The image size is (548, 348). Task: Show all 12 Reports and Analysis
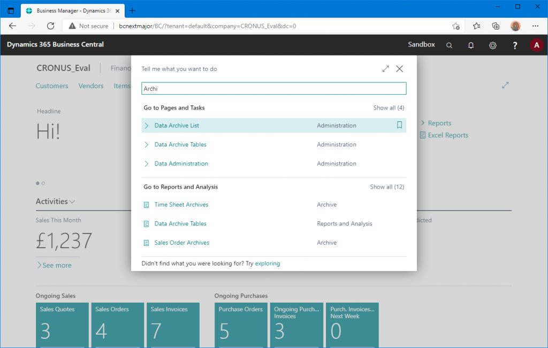[387, 187]
